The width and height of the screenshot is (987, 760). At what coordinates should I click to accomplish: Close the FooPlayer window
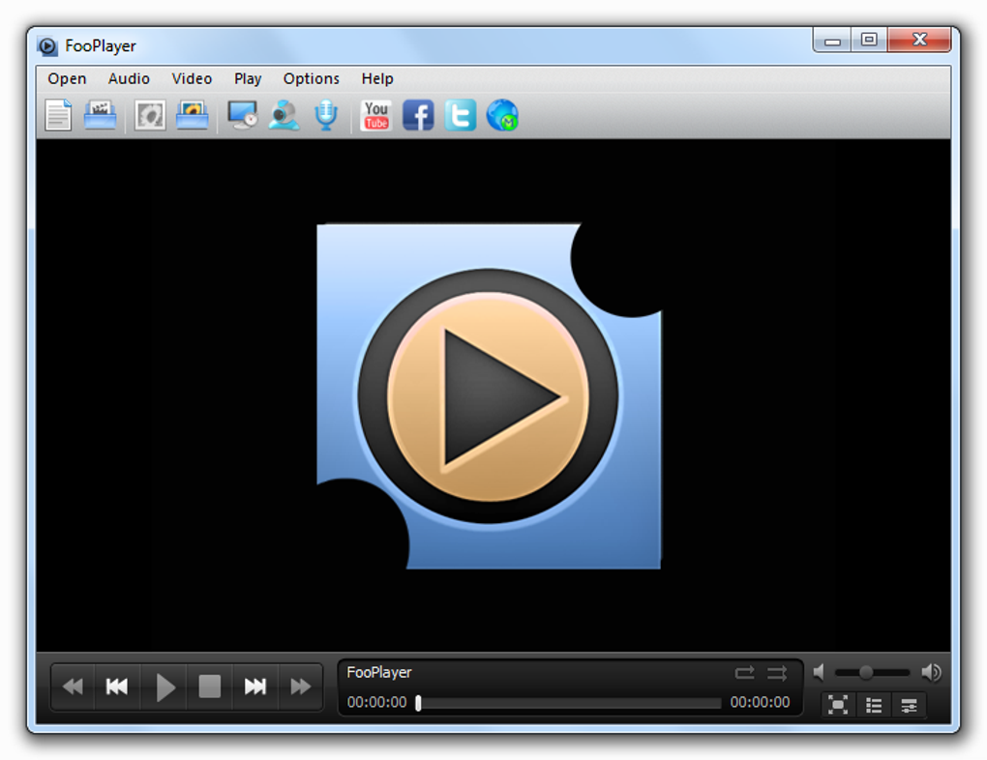(x=919, y=41)
